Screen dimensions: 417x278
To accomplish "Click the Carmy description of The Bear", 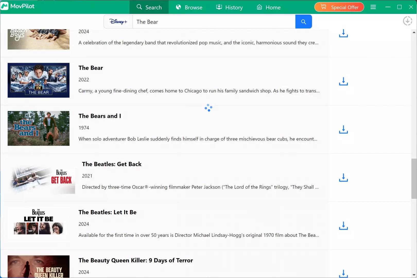I will click(x=199, y=91).
